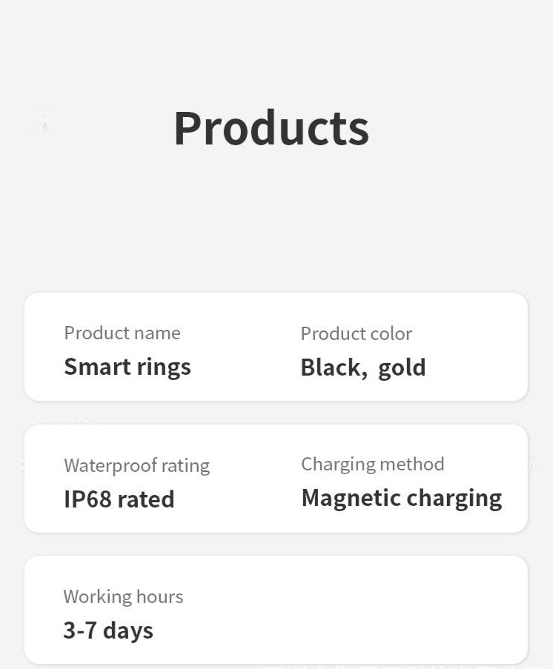Select the "Charging method" label
Image resolution: width=553 pixels, height=669 pixels.
[372, 465]
